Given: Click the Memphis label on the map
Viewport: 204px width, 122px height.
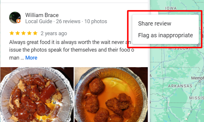Looking at the screenshot, I should 198,78.
